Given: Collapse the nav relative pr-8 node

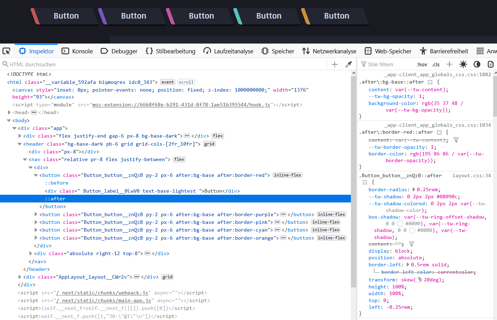Looking at the screenshot, I should (x=25, y=159).
